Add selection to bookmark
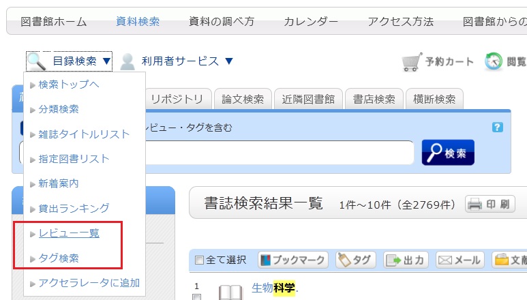The width and height of the screenshot is (527, 300). coord(293,260)
